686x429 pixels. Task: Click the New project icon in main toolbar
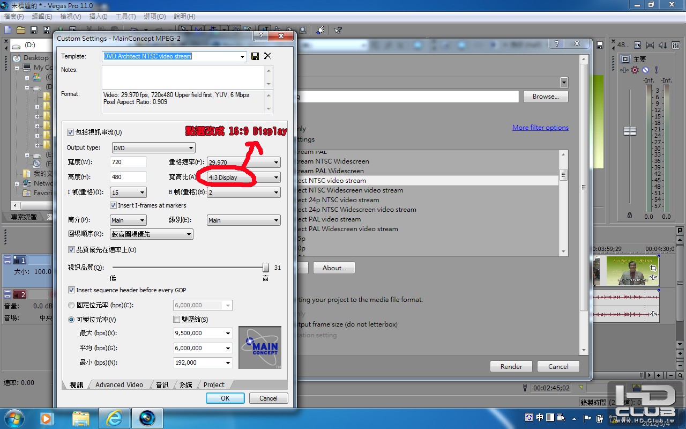(8, 30)
